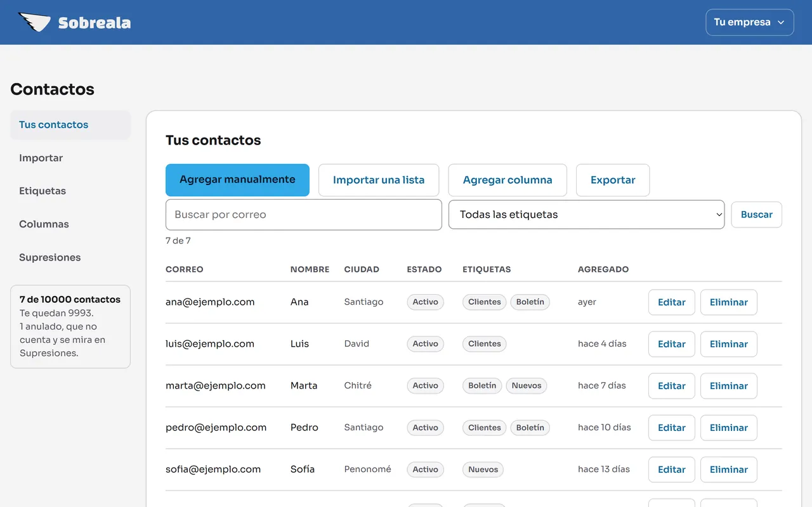Delete the luis@ejemplo.com contact
This screenshot has width=812, height=507.
point(728,344)
